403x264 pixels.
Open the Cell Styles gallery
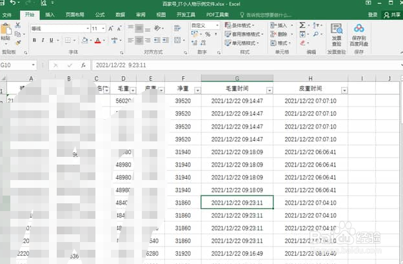(242, 43)
